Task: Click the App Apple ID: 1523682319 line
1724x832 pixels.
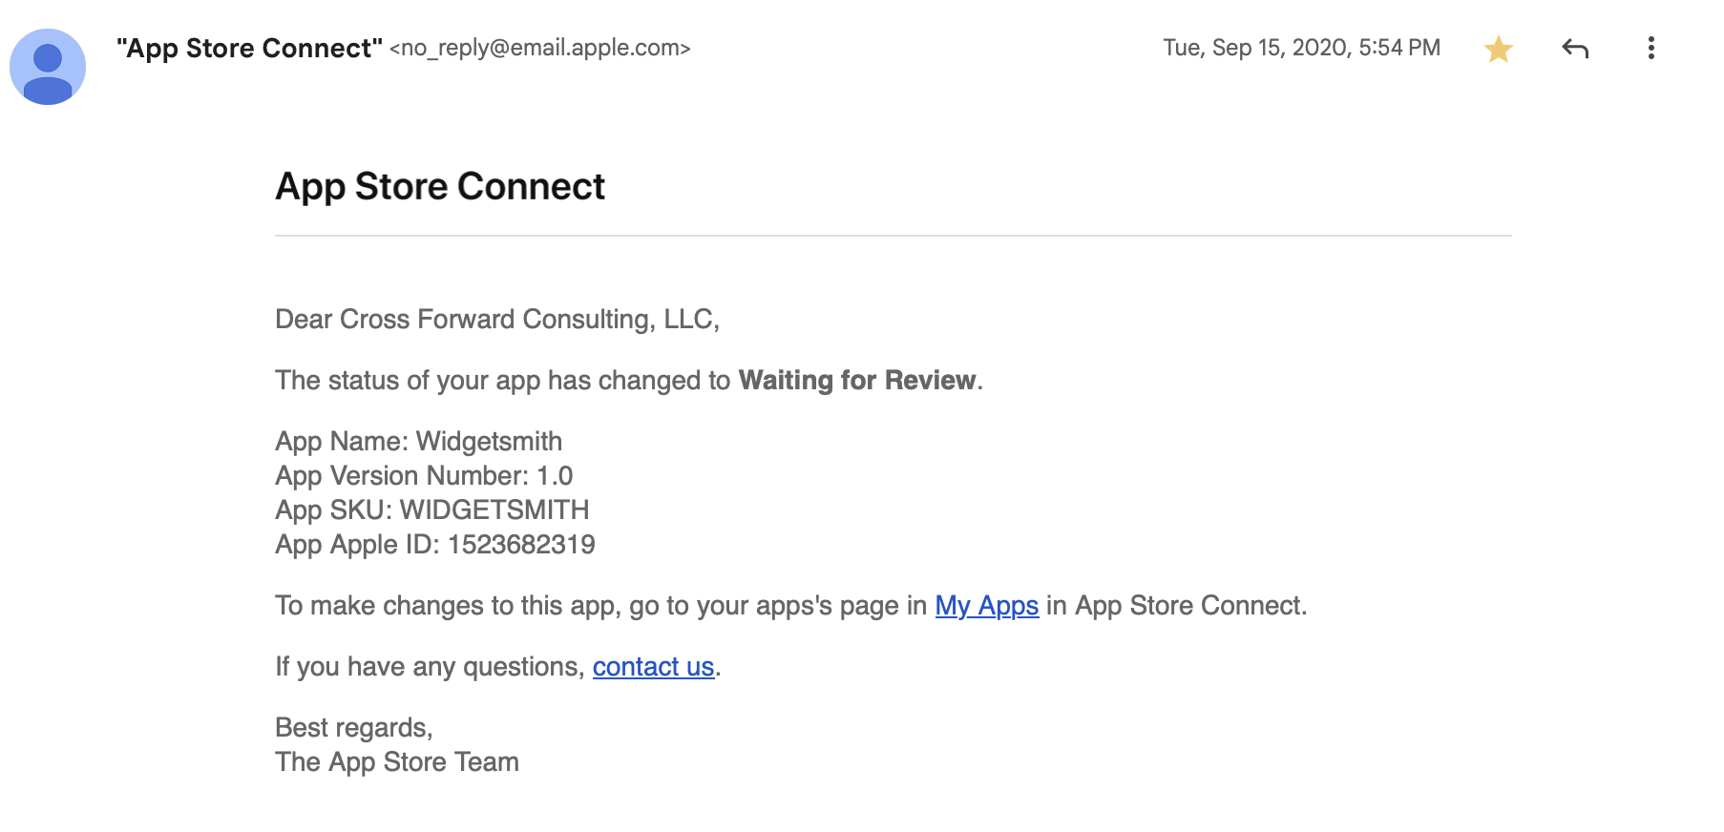Action: pos(434,545)
